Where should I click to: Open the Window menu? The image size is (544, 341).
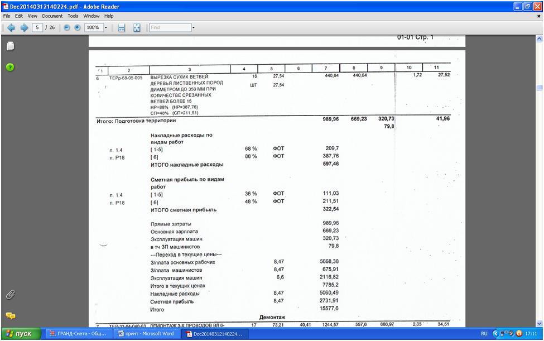tap(92, 16)
